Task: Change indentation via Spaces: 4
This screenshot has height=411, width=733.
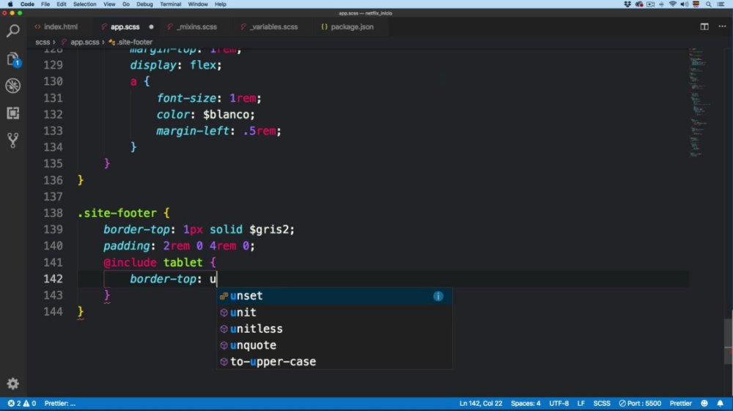Action: point(526,403)
